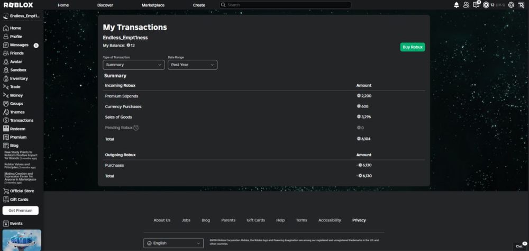
Task: Click Profile icon in sidebar
Action: coord(6,37)
